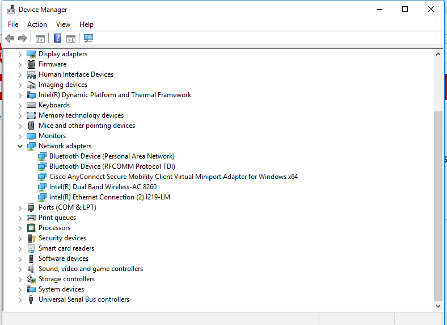This screenshot has width=447, height=325.
Task: Expand the System devices node
Action: [x=20, y=290]
